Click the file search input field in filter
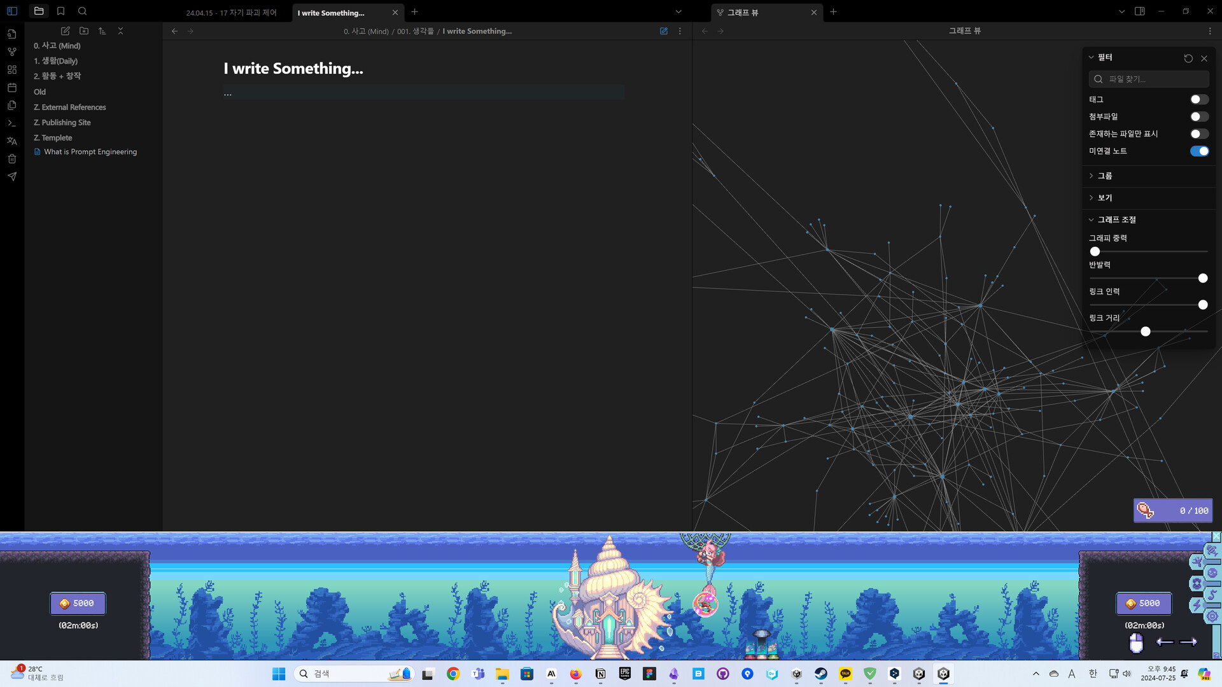 pyautogui.click(x=1150, y=78)
